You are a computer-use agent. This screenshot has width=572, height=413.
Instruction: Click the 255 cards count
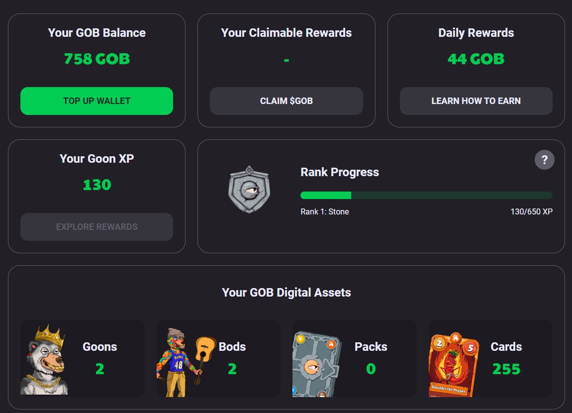506,369
